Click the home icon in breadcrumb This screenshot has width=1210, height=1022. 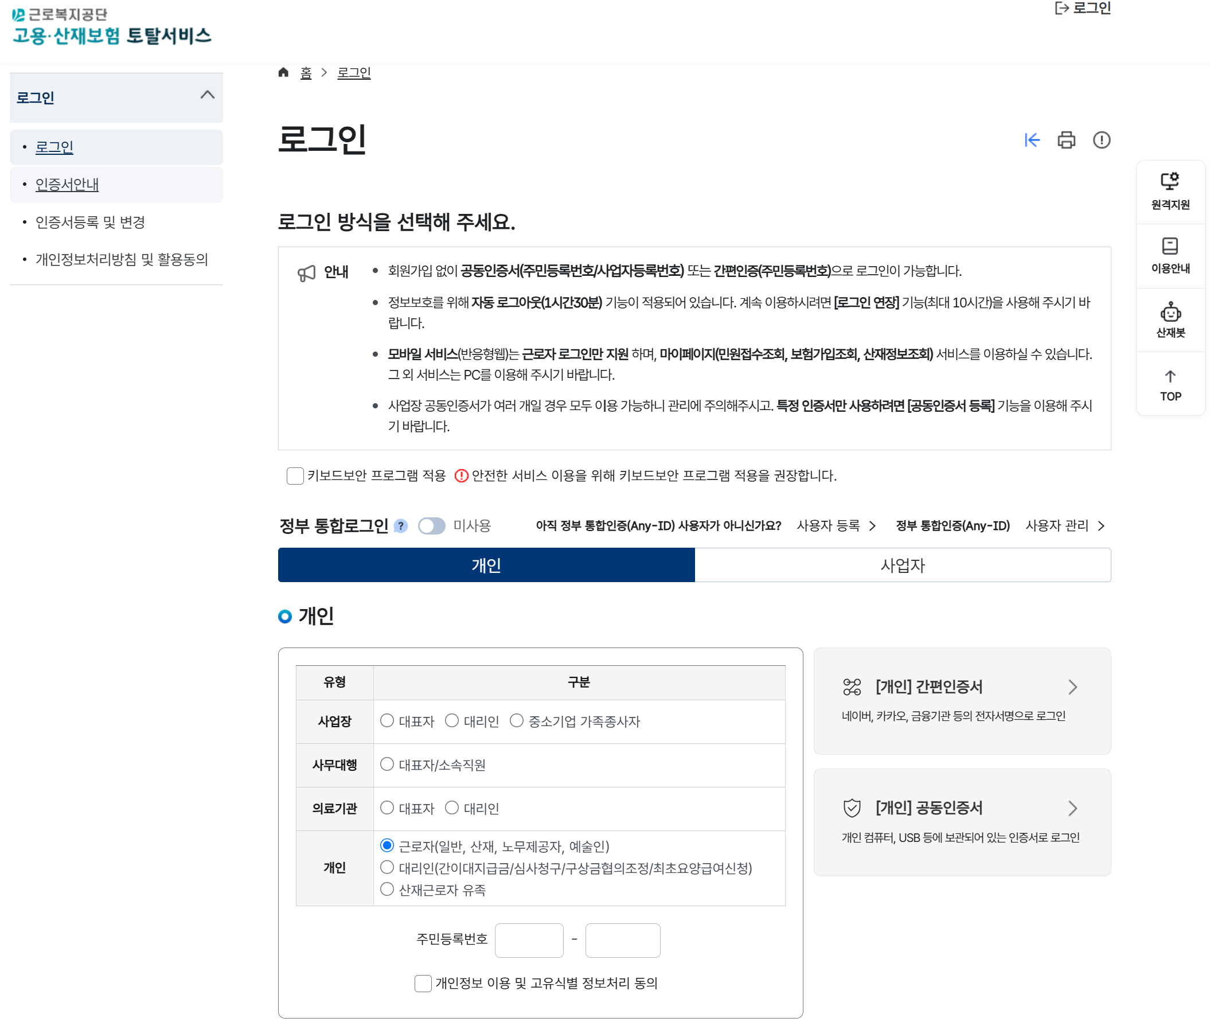pyautogui.click(x=283, y=72)
